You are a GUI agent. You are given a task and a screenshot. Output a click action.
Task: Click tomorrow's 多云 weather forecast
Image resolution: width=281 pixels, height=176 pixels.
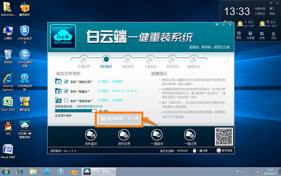pos(268,24)
